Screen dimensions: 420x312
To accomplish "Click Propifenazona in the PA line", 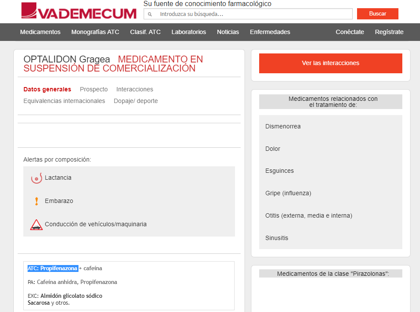I will (x=99, y=282).
